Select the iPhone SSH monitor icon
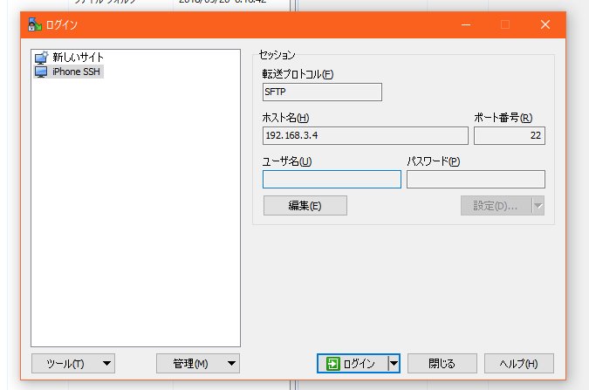Screen dimensions: 589x390 (41, 72)
